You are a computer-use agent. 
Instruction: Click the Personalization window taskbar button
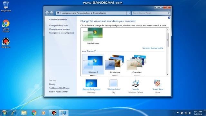[63, 113]
